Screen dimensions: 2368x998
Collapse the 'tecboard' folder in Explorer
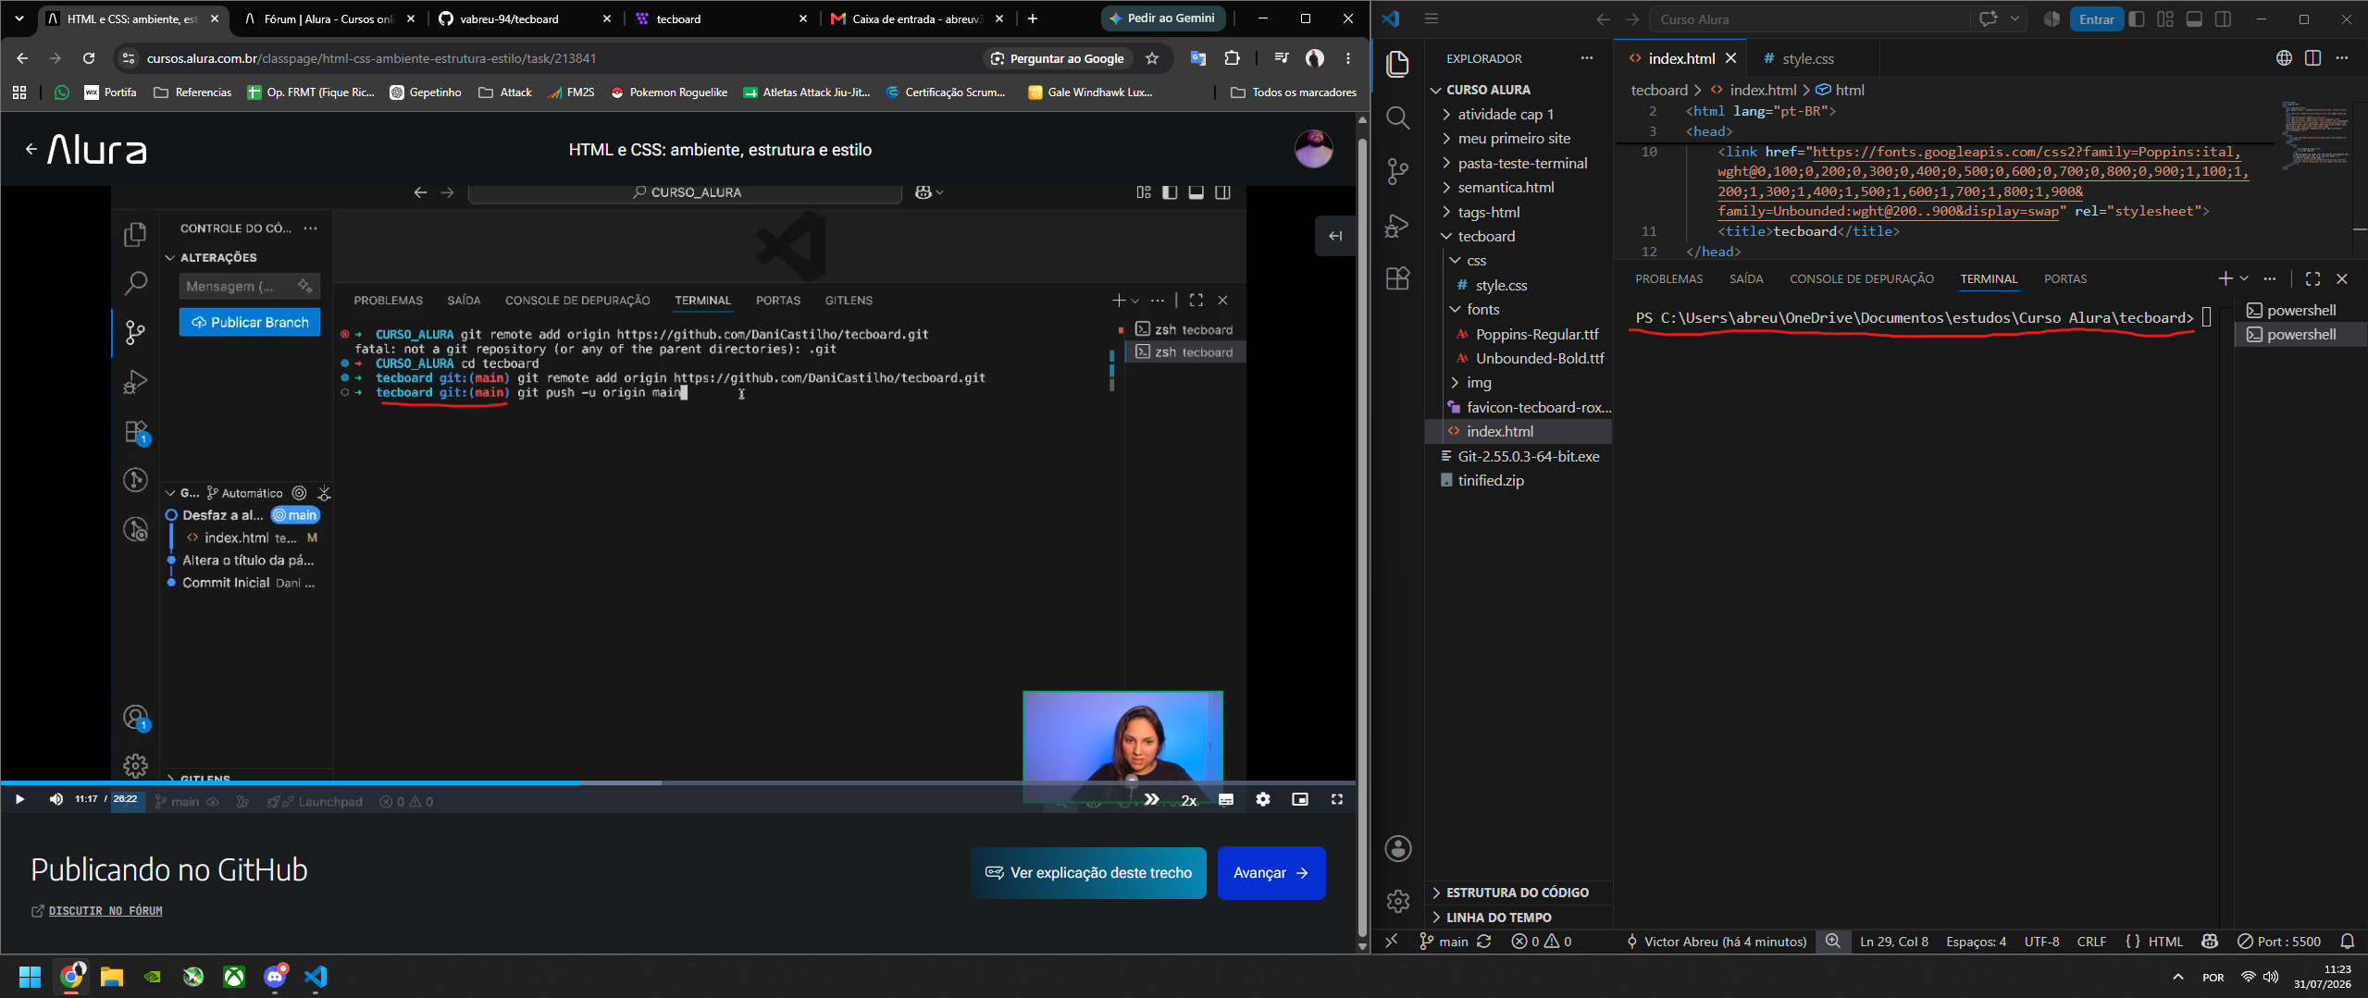(1519, 237)
